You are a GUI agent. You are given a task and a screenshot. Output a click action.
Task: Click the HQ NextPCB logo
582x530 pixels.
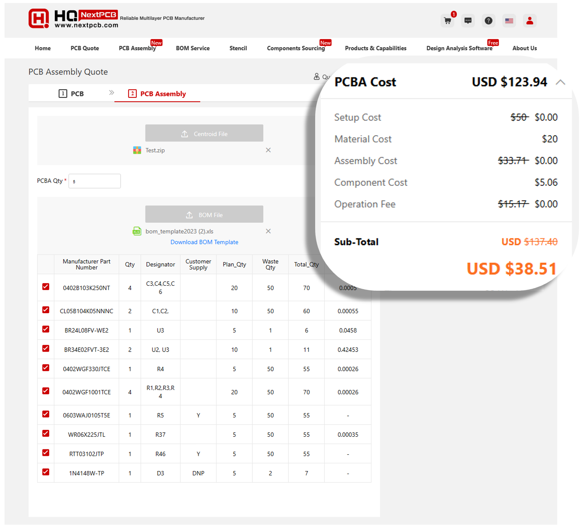[73, 19]
